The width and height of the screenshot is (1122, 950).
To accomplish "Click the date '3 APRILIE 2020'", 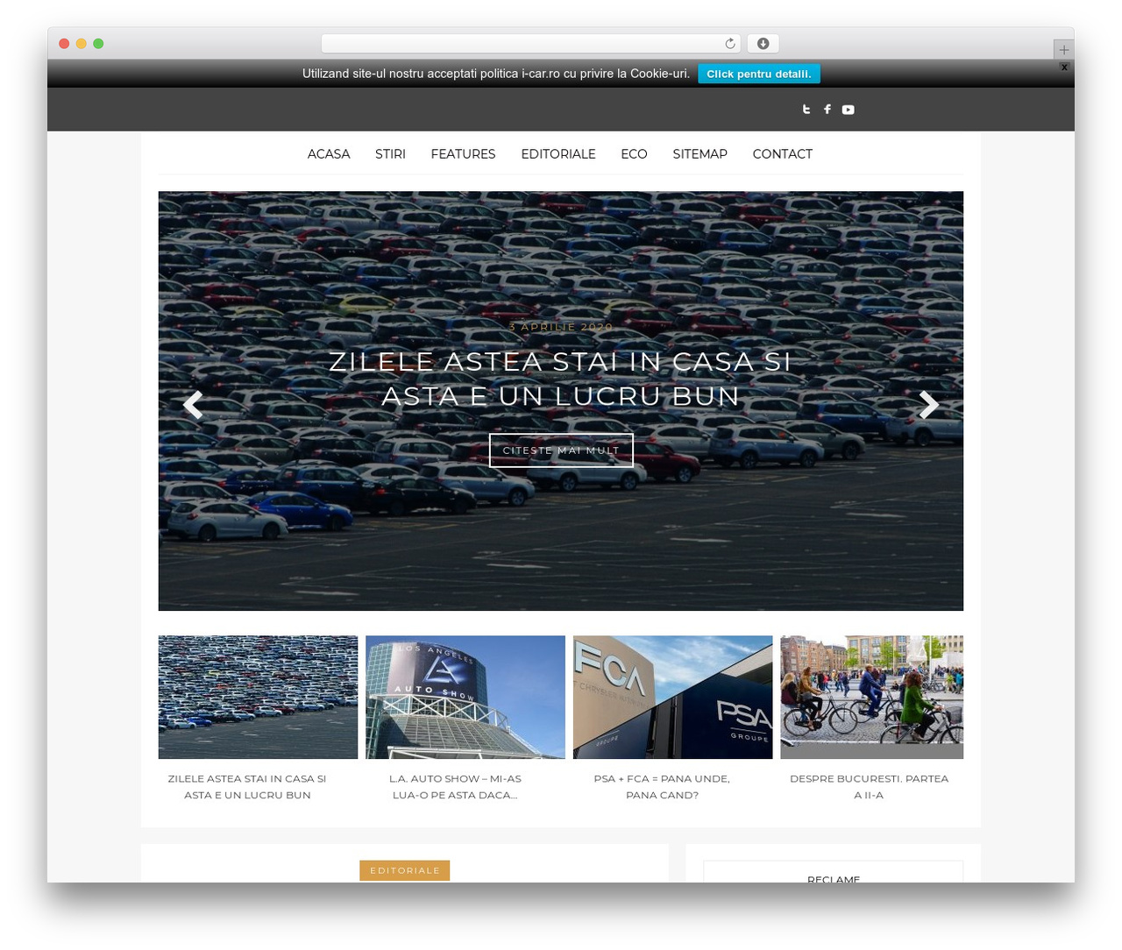I will 561,327.
